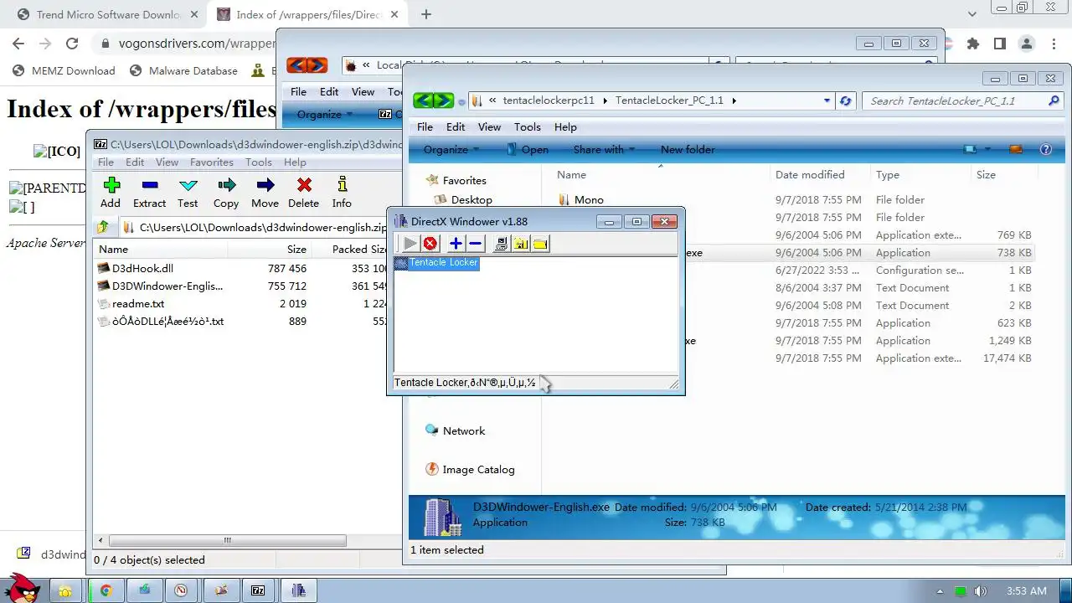
Task: Select the Tentacle Locker entry in DirectX Windower list
Action: 436,263
